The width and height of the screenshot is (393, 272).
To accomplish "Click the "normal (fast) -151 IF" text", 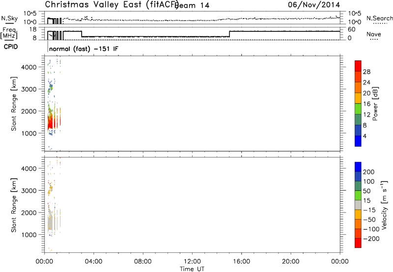I will pyautogui.click(x=84, y=49).
